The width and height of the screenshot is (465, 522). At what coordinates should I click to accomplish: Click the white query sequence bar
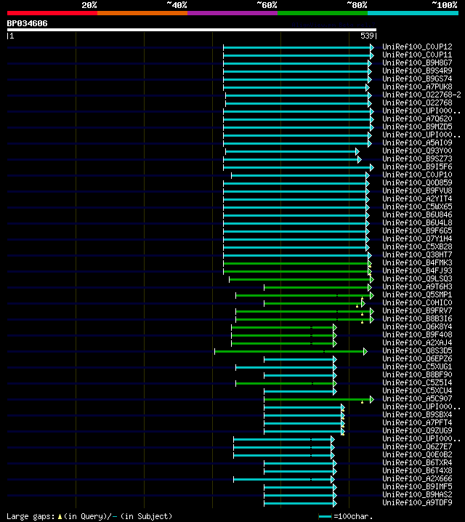pyautogui.click(x=192, y=30)
